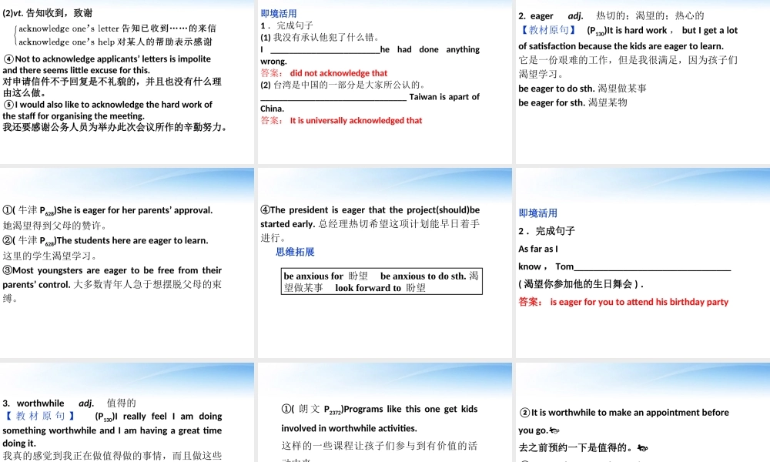Select answer 'is eager for you to attend his birthday party'
The image size is (770, 462).
(639, 302)
